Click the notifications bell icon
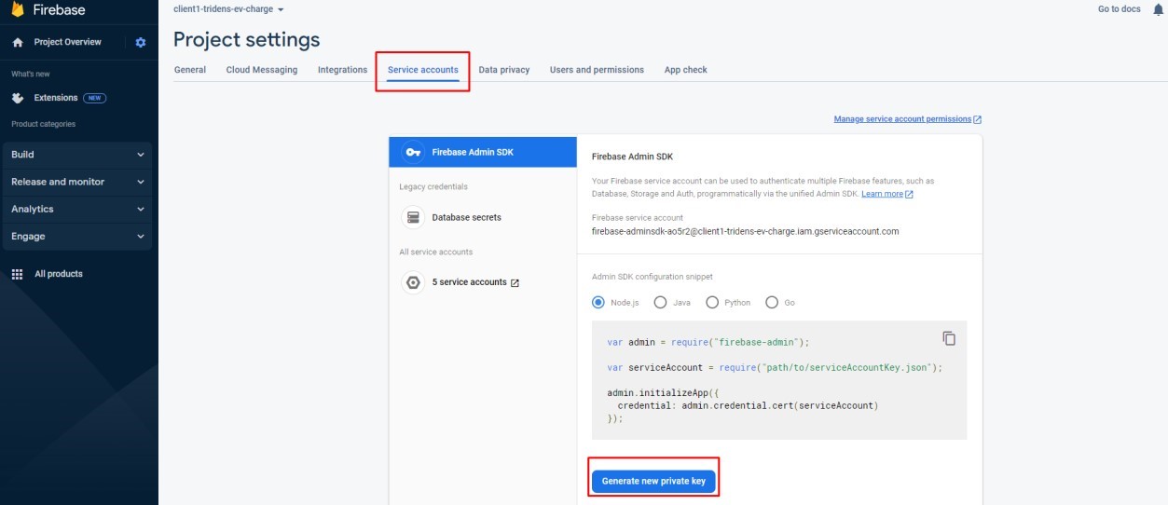This screenshot has width=1168, height=505. pos(1159,9)
